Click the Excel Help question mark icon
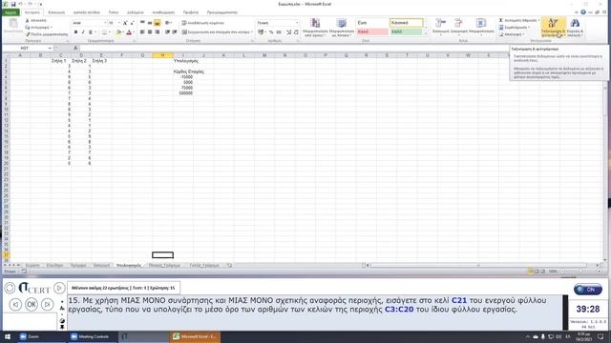Viewport: 611px width, 343px height. [x=583, y=12]
